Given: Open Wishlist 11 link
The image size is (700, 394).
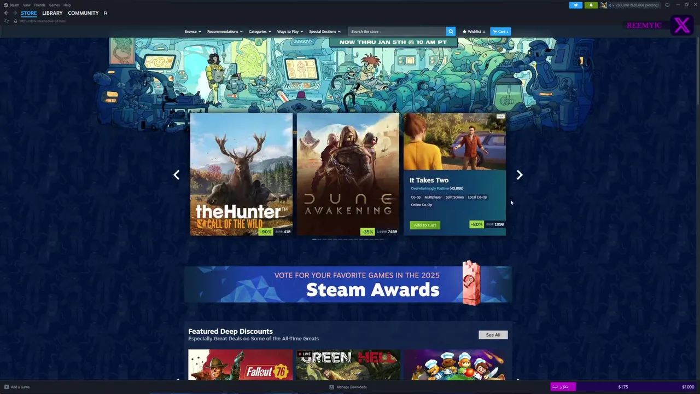Looking at the screenshot, I should tap(474, 31).
